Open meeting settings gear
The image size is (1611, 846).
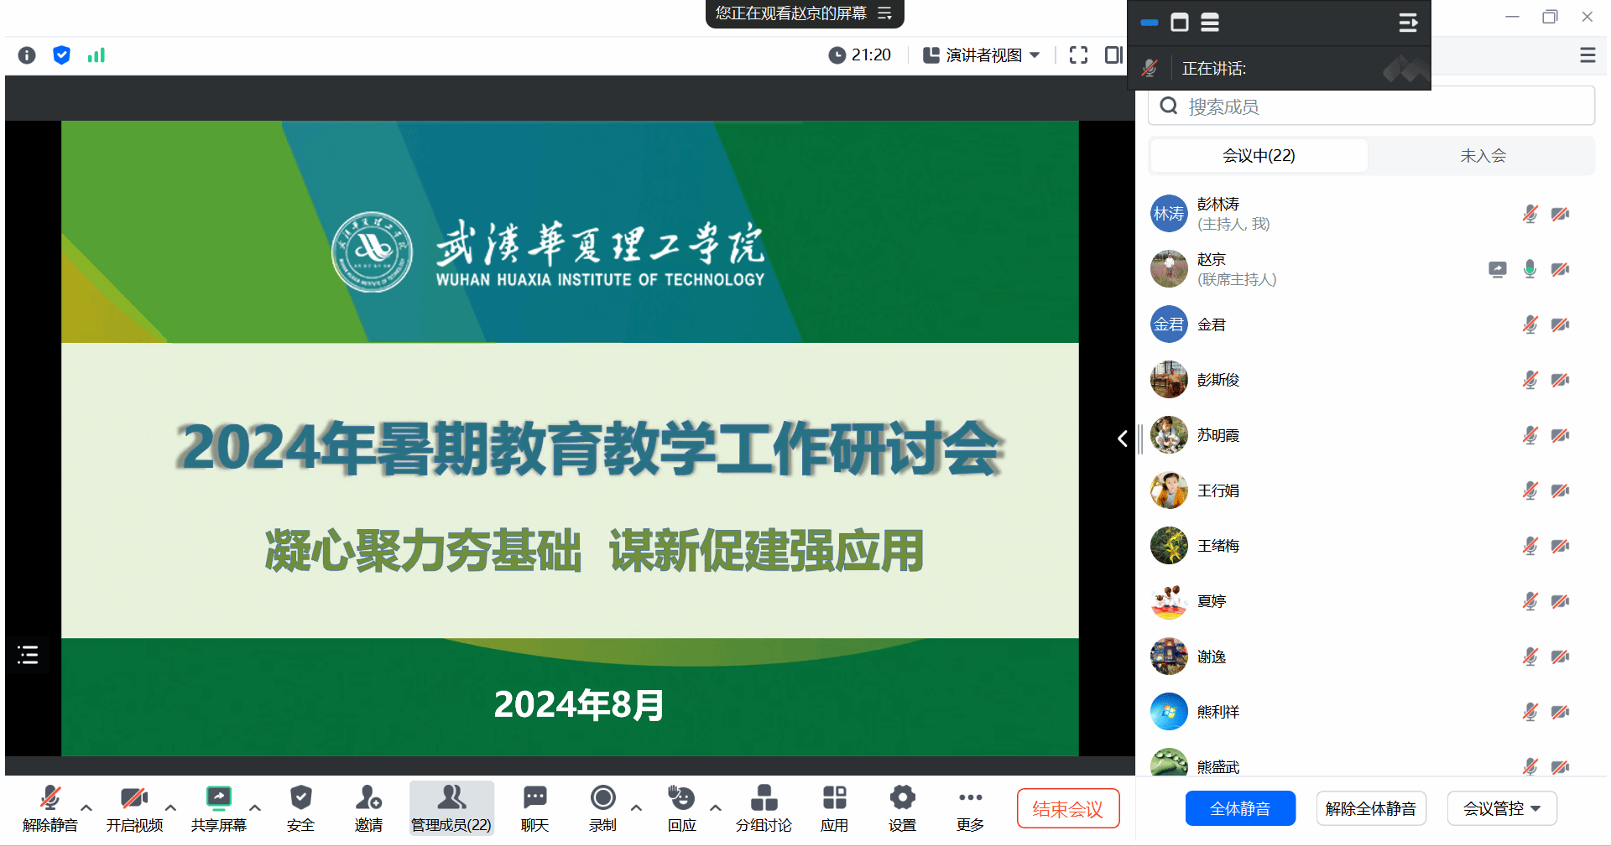[x=902, y=808]
